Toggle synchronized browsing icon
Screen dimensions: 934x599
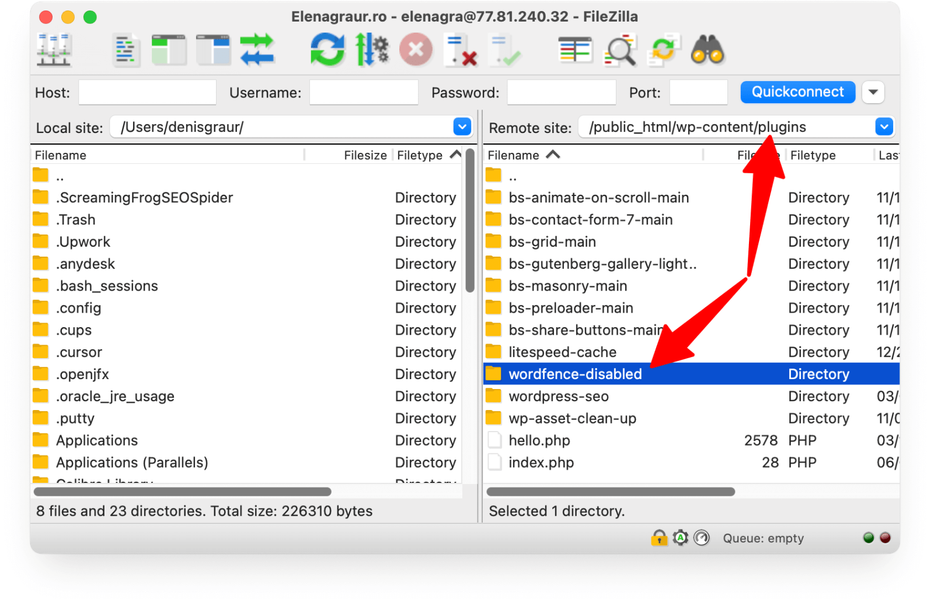click(x=664, y=50)
